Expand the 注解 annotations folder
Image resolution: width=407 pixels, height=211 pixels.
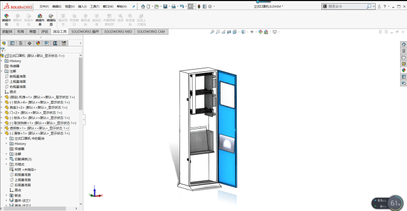2,71
